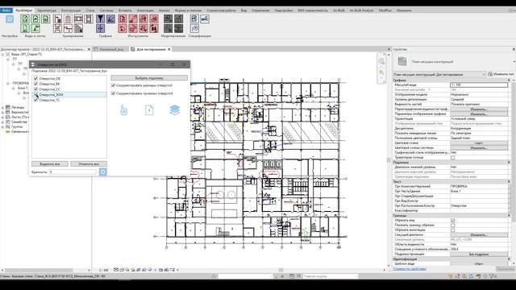Toggle the Отверстия_ЭОМ checkbox

(x=35, y=94)
